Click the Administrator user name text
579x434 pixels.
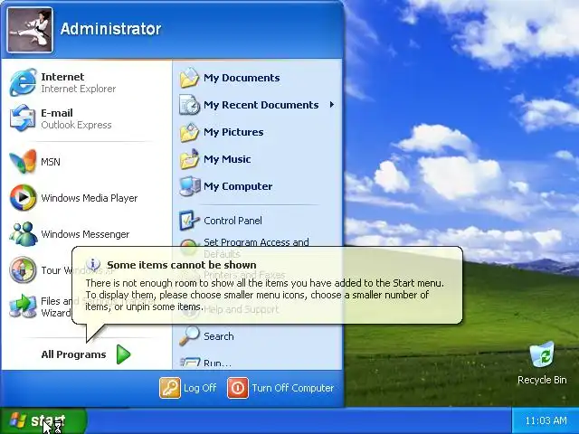[110, 29]
